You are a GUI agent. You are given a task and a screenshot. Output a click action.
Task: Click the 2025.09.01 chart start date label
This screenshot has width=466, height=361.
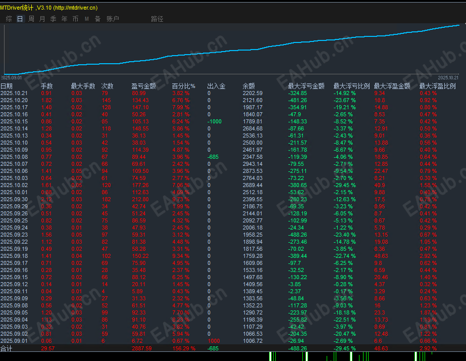coord(11,78)
